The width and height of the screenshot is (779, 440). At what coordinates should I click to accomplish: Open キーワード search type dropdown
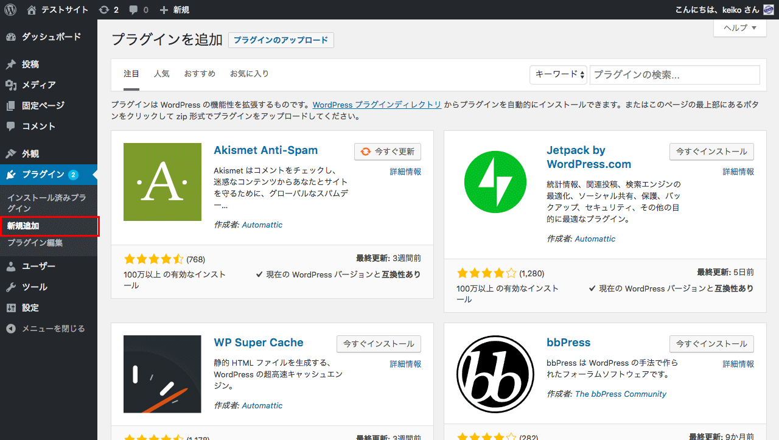[x=558, y=74]
